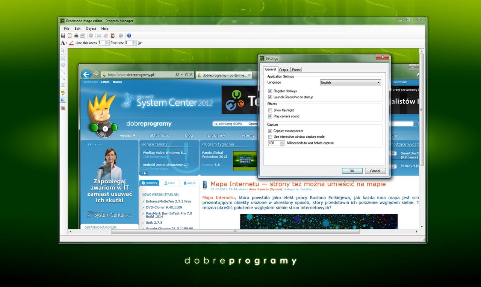481x287 pixels.
Task: Select the Draw ellipse tool
Action: click(63, 65)
